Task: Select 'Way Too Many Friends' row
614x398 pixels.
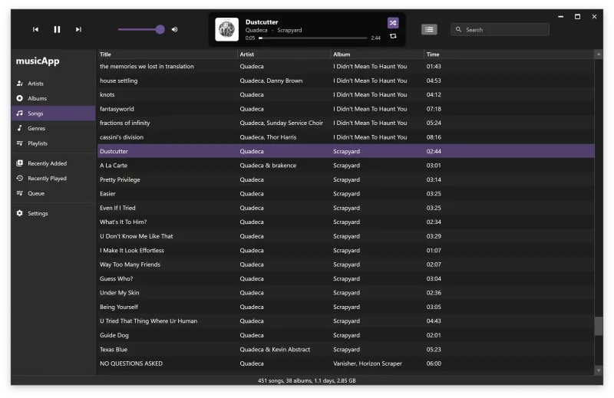Action: coord(346,264)
